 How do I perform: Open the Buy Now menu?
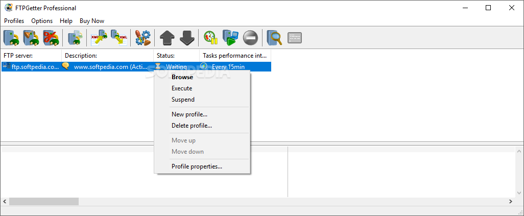pos(92,21)
